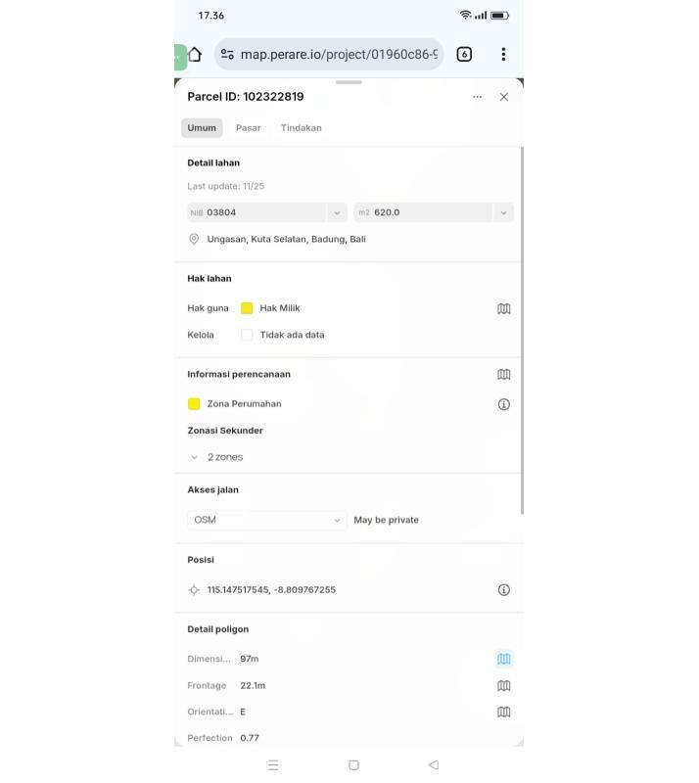699x783 pixels.
Task: Click the info icon beside the coordinates
Action: pos(503,590)
